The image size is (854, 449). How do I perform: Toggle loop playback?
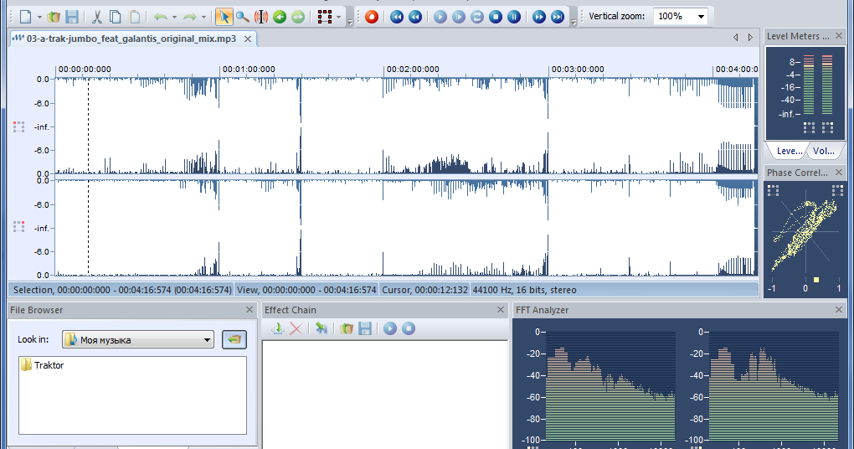[x=477, y=17]
